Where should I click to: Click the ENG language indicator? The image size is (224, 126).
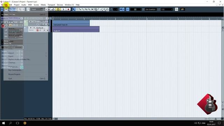click(x=204, y=123)
